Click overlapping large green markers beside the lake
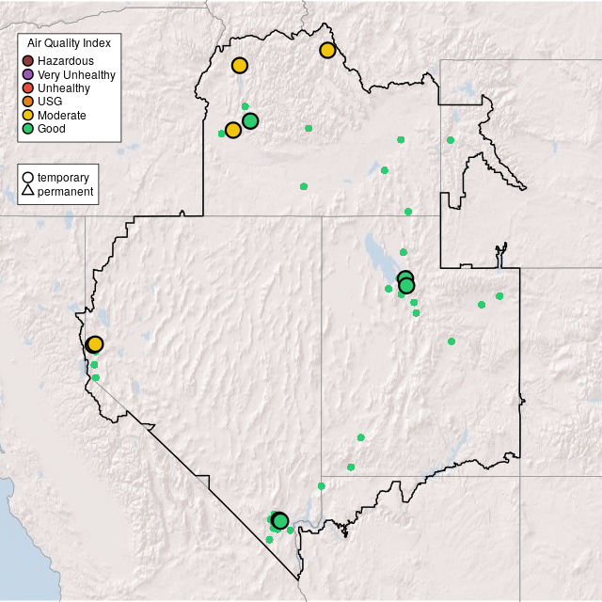Viewport: 602px width, 602px height. [405, 282]
